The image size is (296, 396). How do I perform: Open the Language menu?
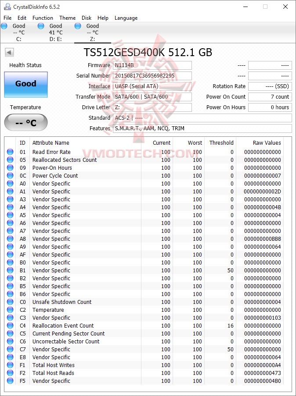point(126,18)
